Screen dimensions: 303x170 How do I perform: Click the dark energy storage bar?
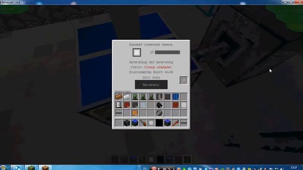tap(167, 52)
